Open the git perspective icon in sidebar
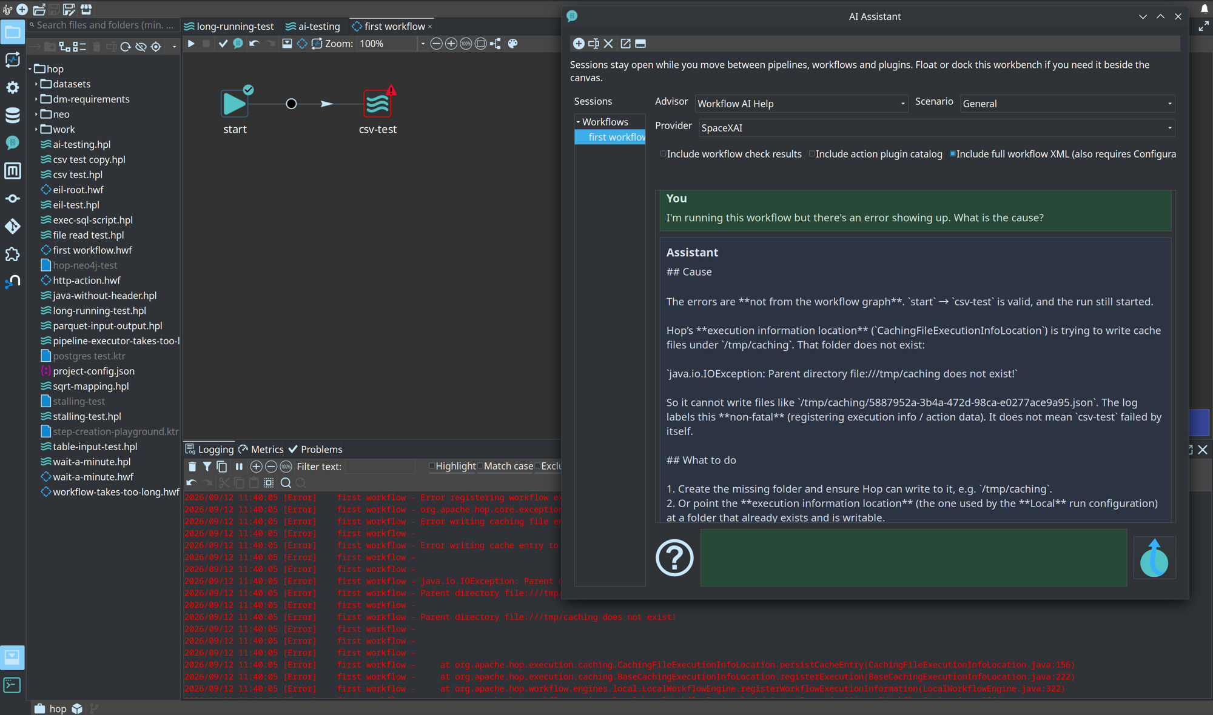1213x715 pixels. [12, 227]
